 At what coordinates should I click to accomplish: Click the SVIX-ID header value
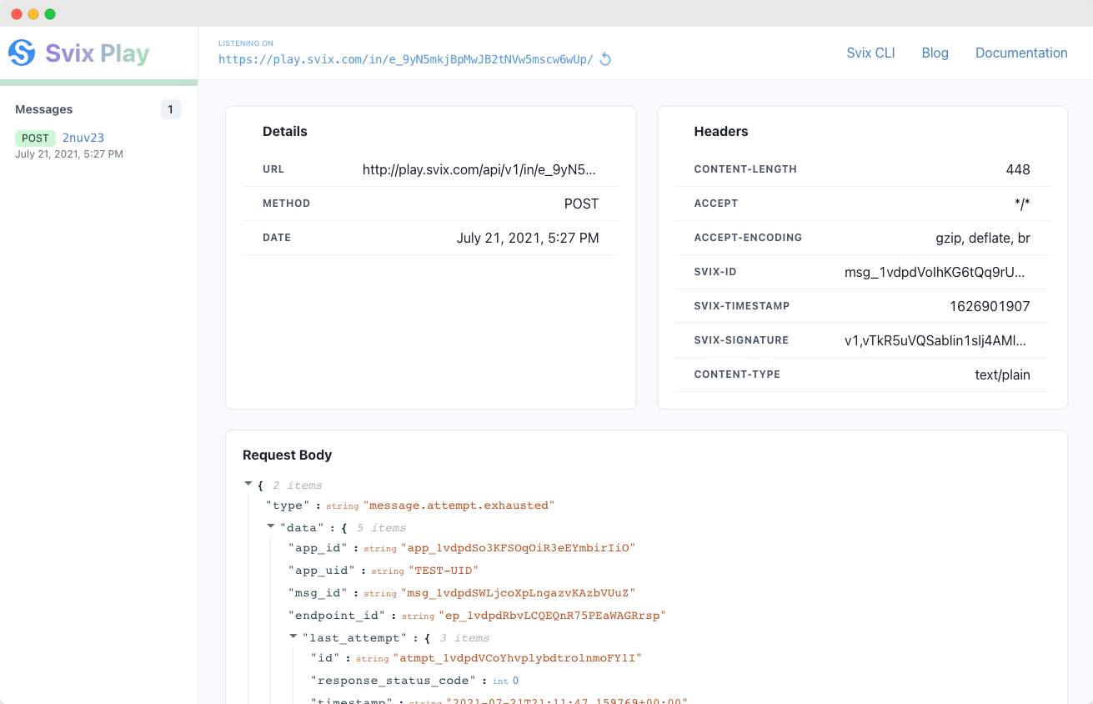coord(935,272)
